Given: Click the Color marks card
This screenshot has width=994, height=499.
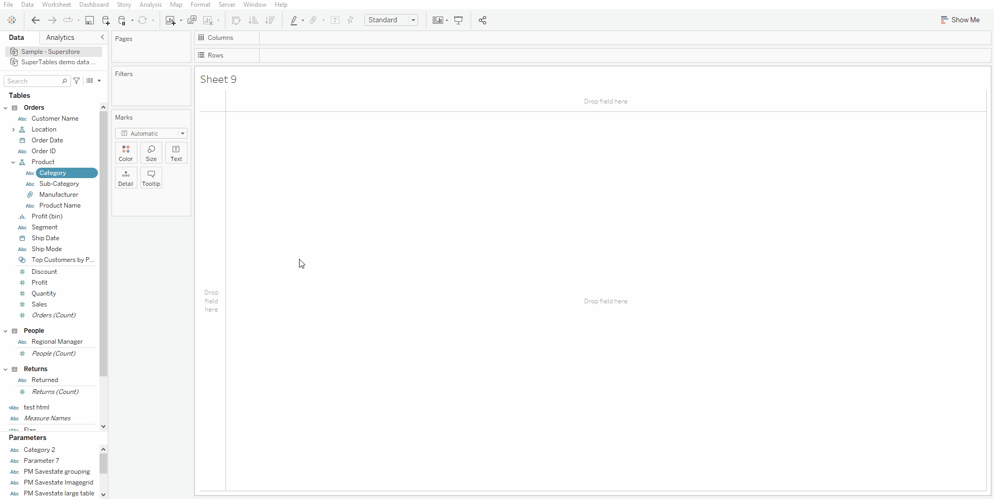Looking at the screenshot, I should [x=126, y=153].
